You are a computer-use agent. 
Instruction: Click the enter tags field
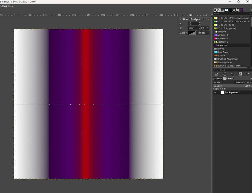pyautogui.click(x=232, y=70)
